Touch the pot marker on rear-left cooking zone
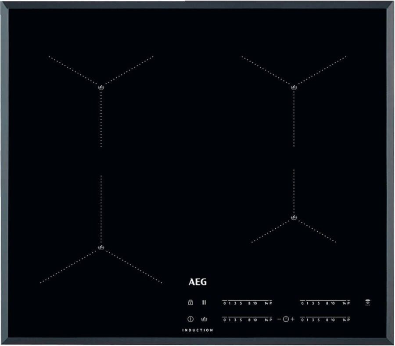 pyautogui.click(x=101, y=87)
